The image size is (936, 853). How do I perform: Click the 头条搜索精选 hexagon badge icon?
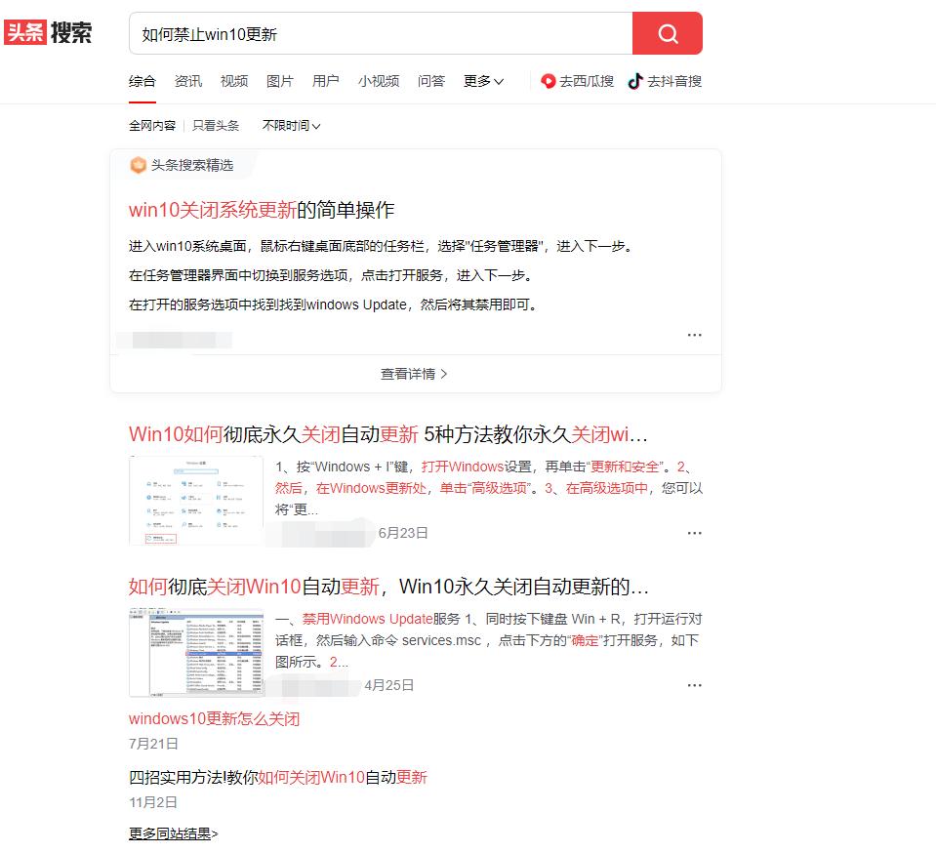(138, 165)
